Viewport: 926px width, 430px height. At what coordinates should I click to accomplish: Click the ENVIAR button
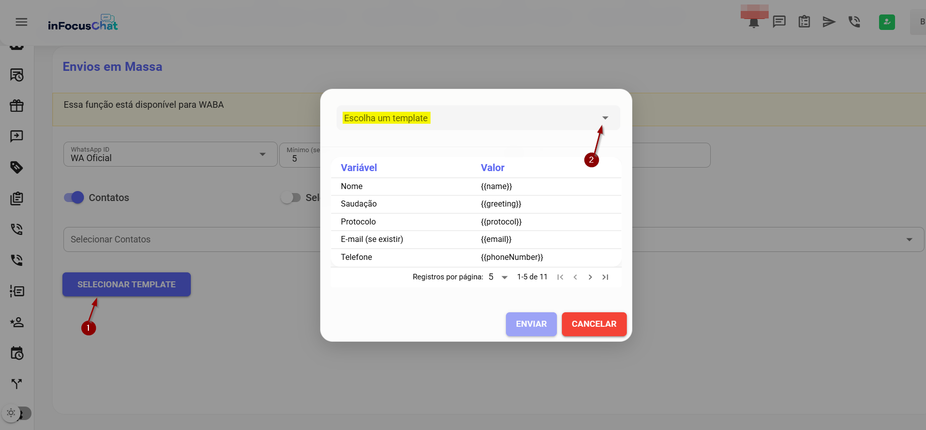[531, 324]
